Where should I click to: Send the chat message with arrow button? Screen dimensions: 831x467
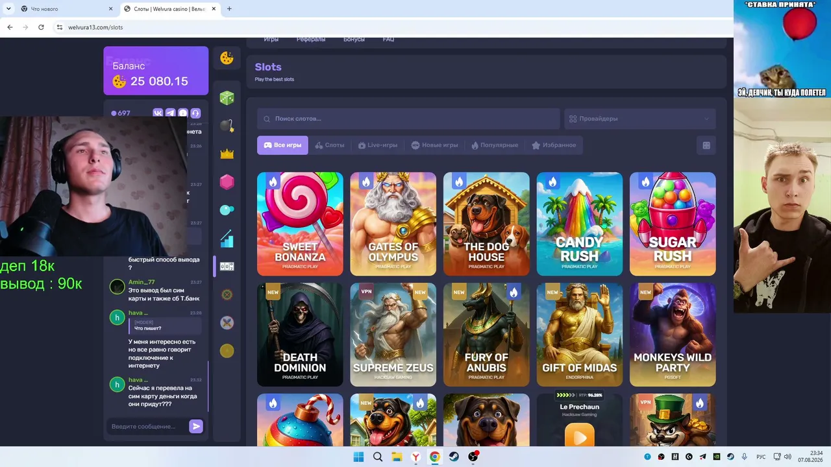[x=195, y=426]
